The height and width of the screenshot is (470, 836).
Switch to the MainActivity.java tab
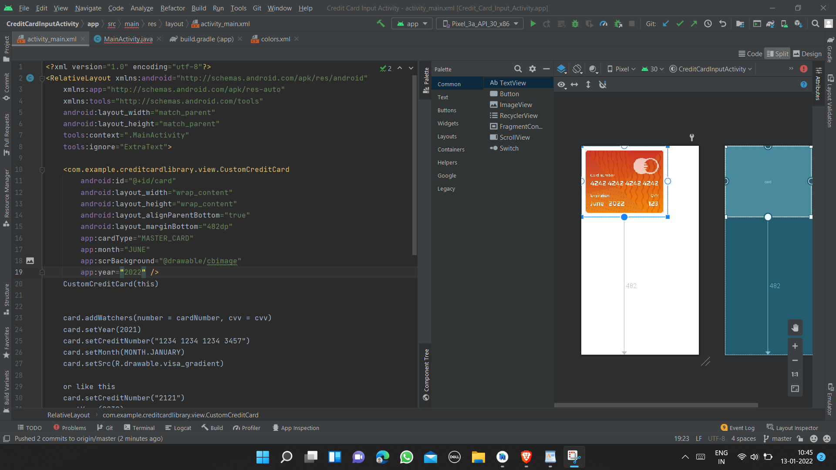click(x=128, y=39)
